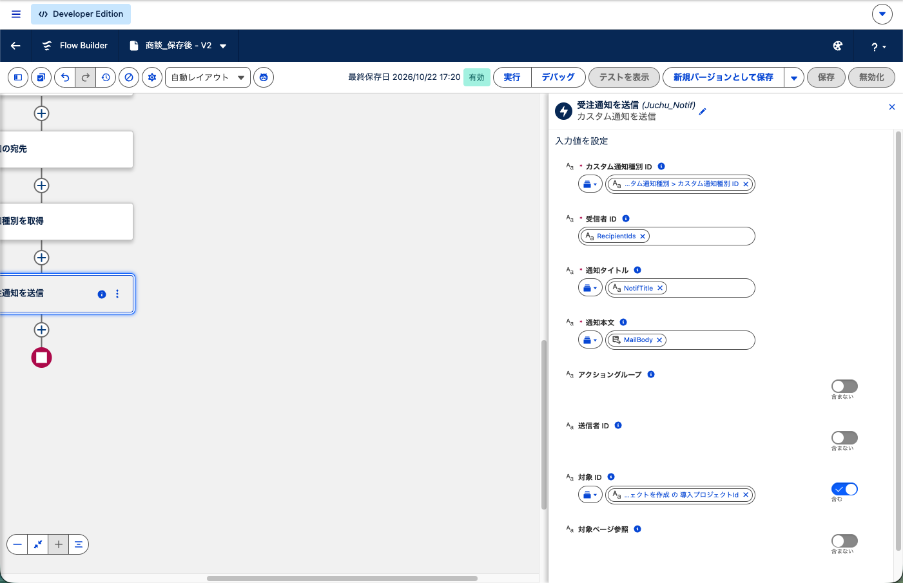
Task: Click info icon on 通知を送信 node
Action: click(102, 294)
